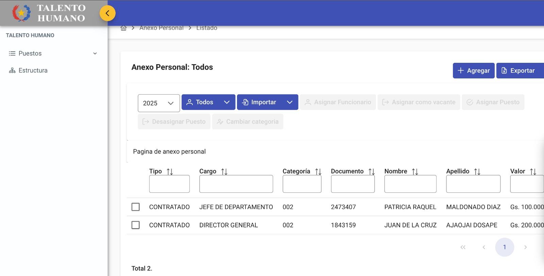Collapse sidebar with yellow arrow button
544x276 pixels.
click(x=107, y=13)
